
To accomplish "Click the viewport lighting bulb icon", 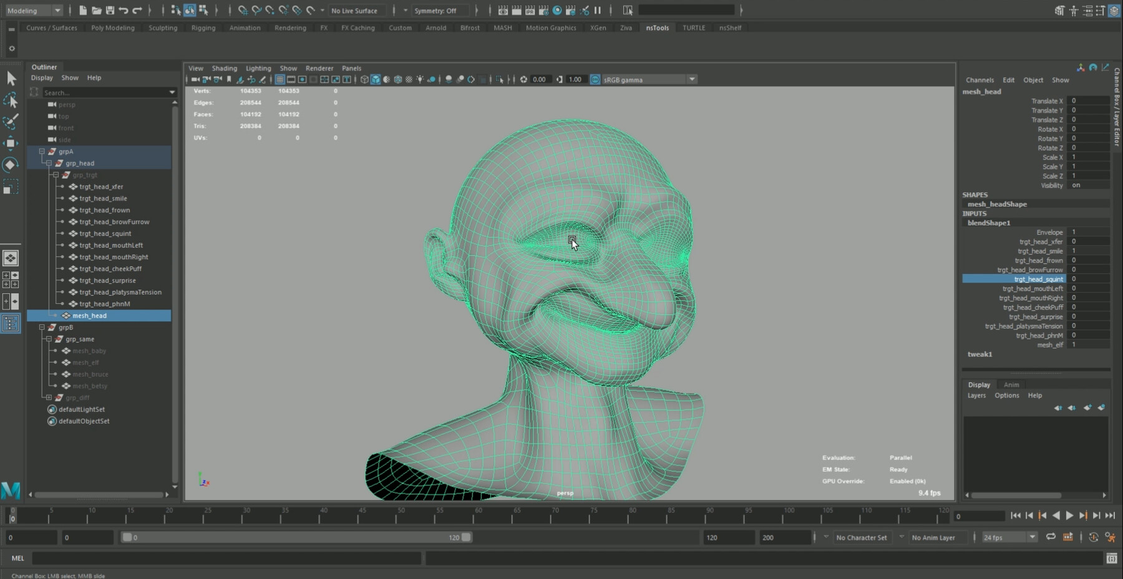I will point(420,79).
